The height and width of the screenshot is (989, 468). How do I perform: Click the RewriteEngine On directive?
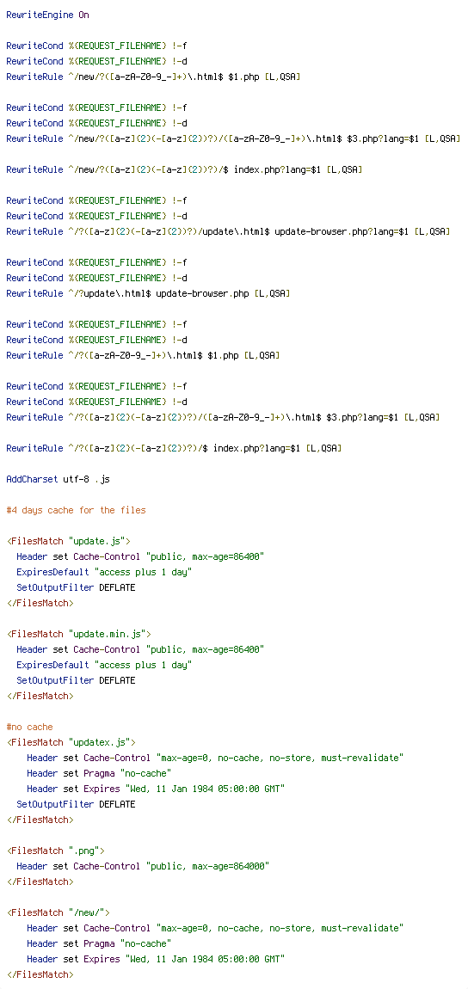click(47, 15)
